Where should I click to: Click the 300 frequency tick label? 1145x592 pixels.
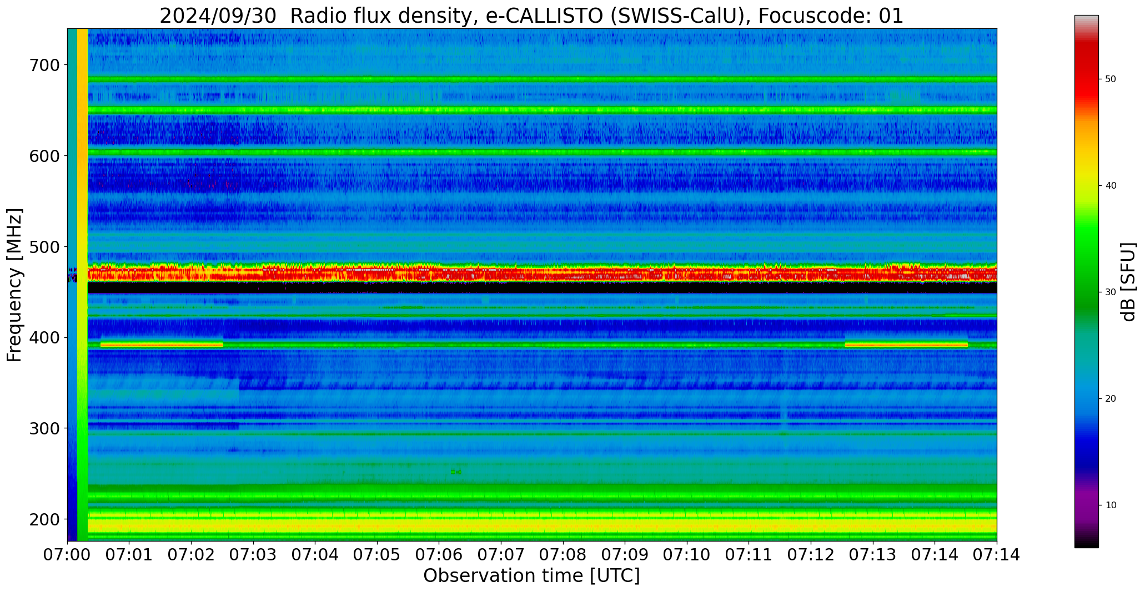point(44,428)
